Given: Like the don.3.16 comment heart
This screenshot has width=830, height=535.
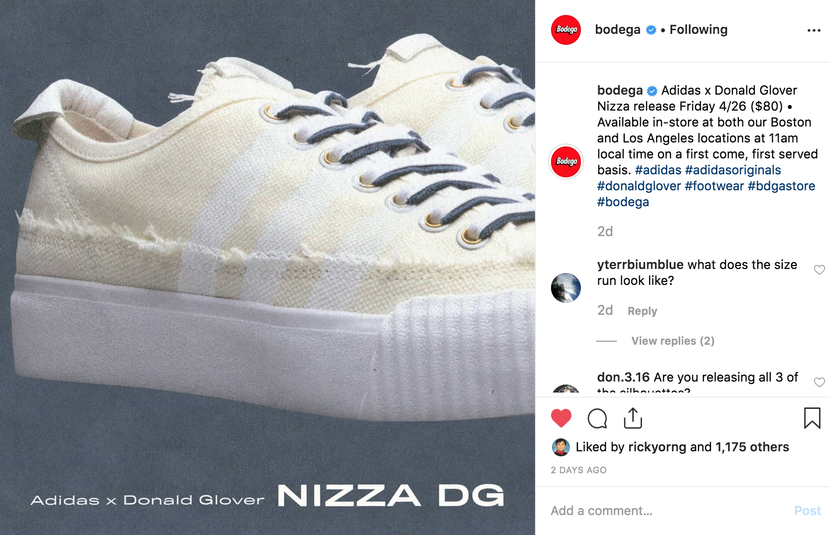Looking at the screenshot, I should [x=819, y=382].
